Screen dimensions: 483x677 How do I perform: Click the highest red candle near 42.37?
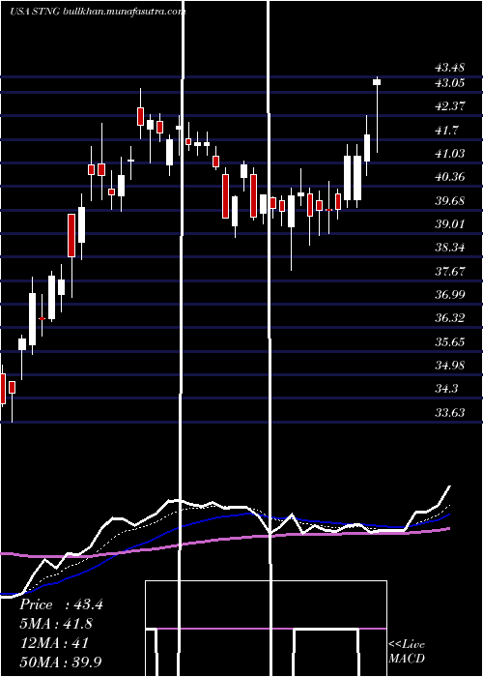pyautogui.click(x=140, y=113)
